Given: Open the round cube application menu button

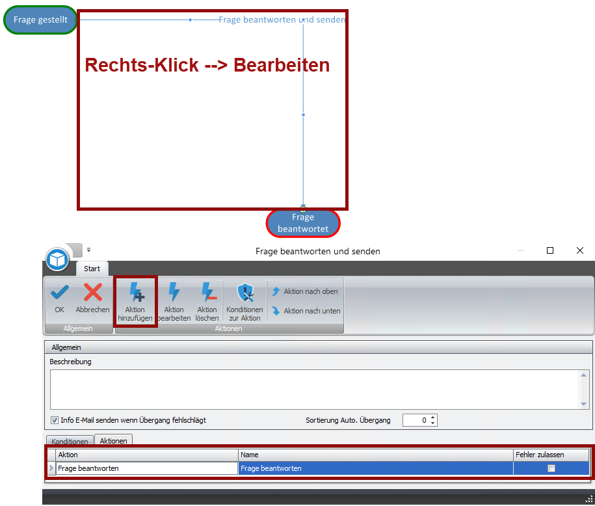Looking at the screenshot, I should click(57, 260).
